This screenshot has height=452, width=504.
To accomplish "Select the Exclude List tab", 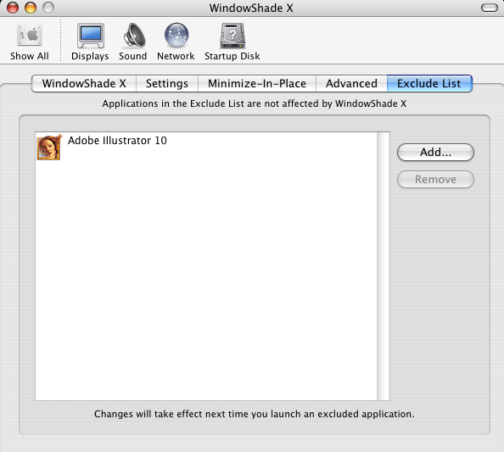I will pos(429,83).
